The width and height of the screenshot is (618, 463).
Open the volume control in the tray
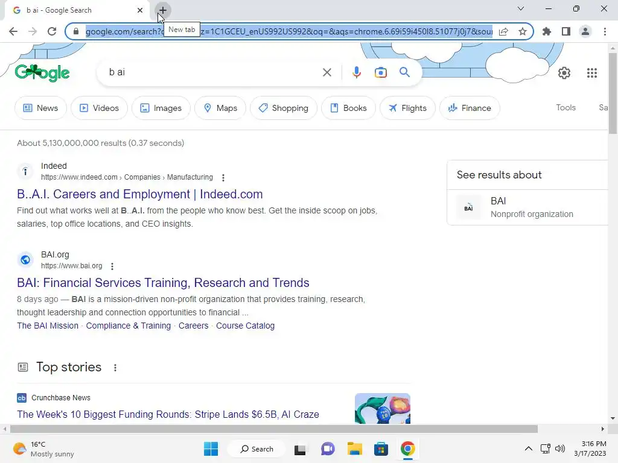[x=559, y=449]
